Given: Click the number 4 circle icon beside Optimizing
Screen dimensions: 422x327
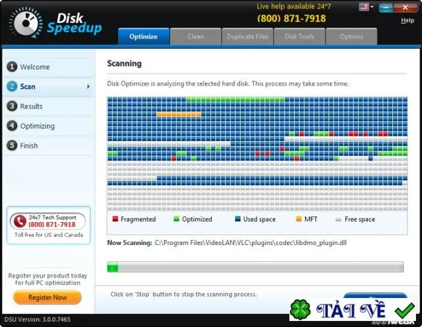Looking at the screenshot, I should (x=12, y=125).
